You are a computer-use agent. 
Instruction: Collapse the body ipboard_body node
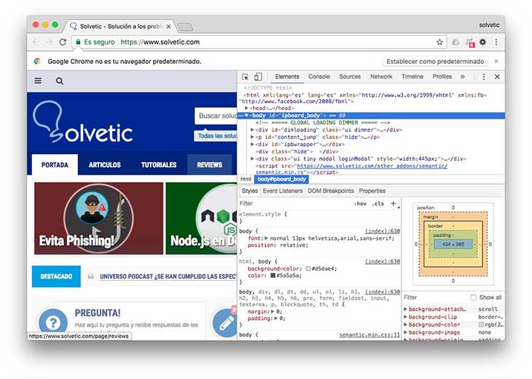click(x=246, y=116)
